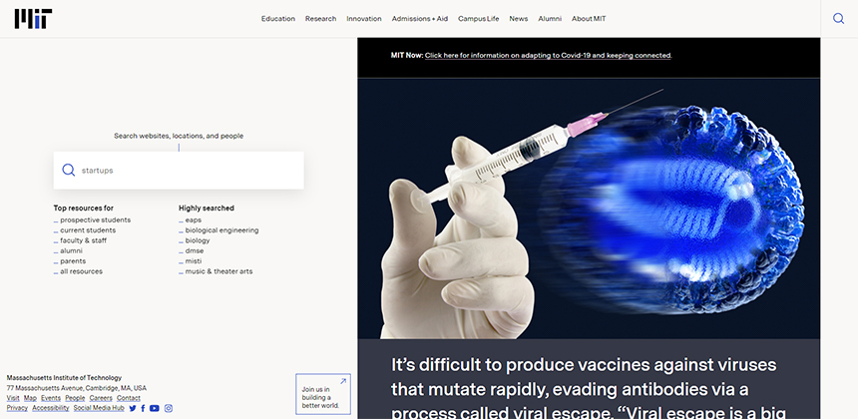This screenshot has height=419, width=858.
Task: Click the 'Highly searched' heading
Action: [207, 208]
